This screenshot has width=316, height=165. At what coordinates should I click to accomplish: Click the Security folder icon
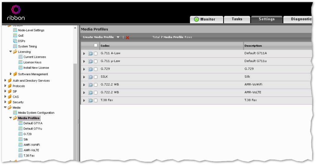(x=10, y=102)
